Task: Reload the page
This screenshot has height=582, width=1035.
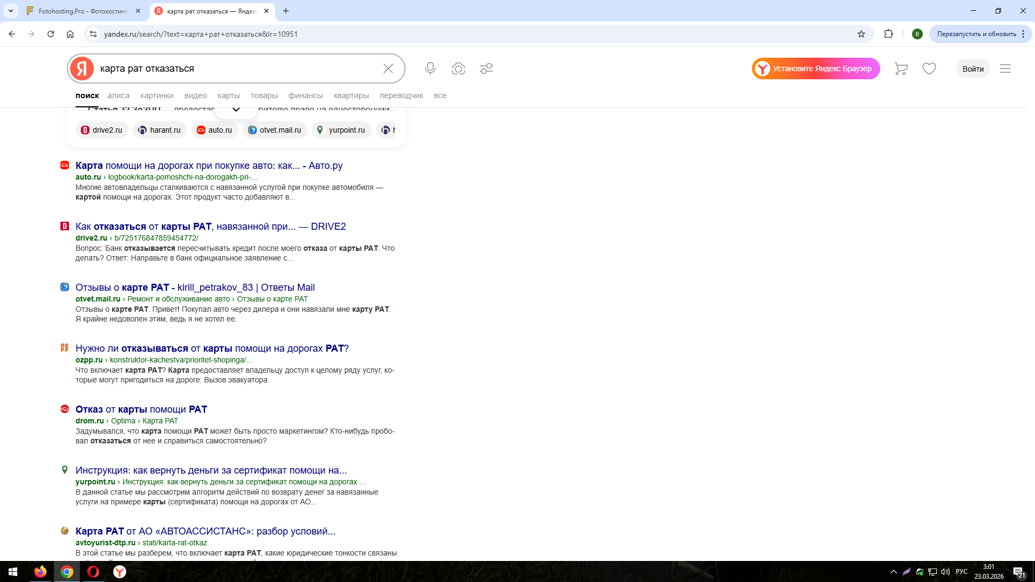Action: click(x=51, y=34)
